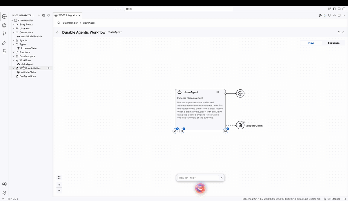Zoom out the diagram with minus button
Viewport: 348px width, 201px height.
click(x=59, y=190)
